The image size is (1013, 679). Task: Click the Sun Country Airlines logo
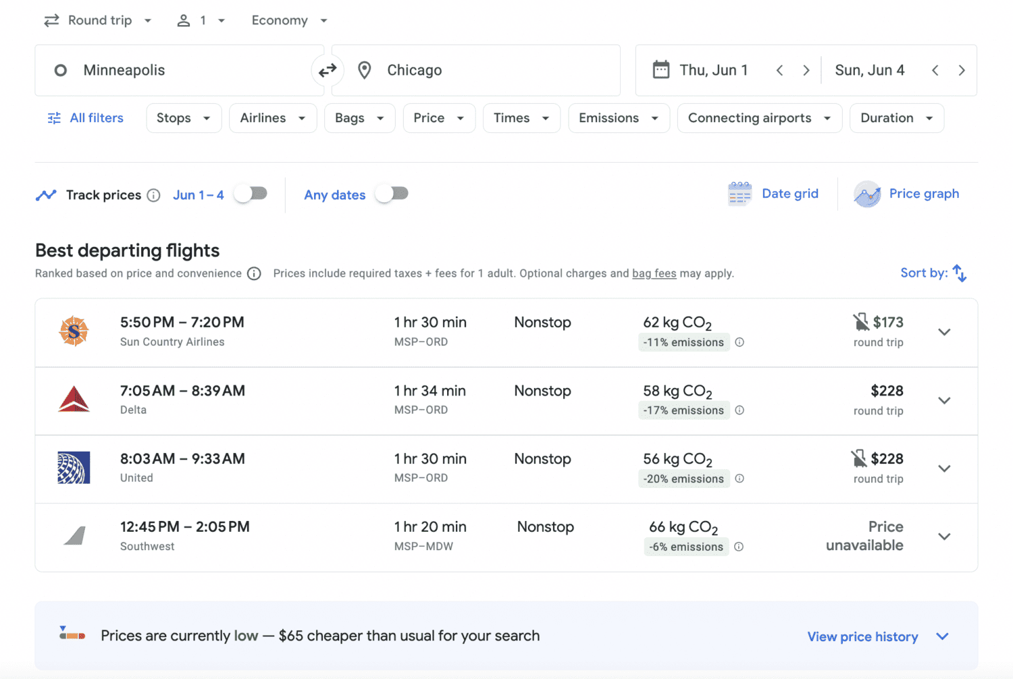click(74, 331)
